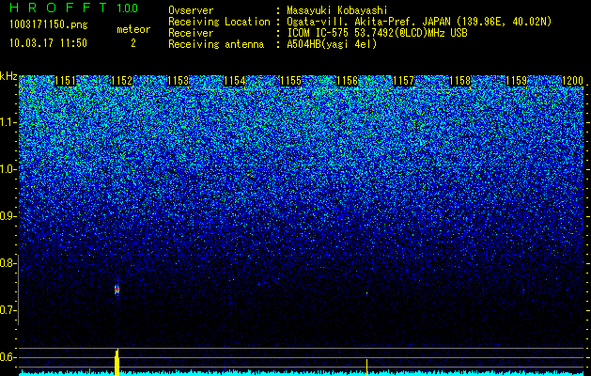Click the HROFFT 1.0.0 title text
591x376 pixels.
click(73, 8)
